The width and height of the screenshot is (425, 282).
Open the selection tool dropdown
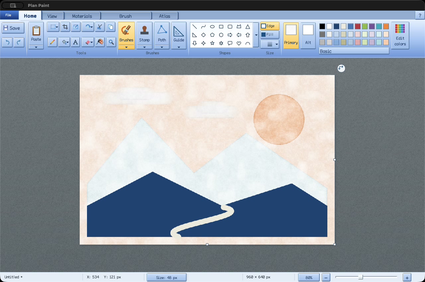(x=57, y=27)
